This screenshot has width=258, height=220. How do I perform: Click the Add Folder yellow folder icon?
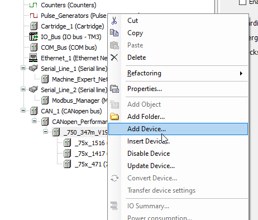point(114,117)
